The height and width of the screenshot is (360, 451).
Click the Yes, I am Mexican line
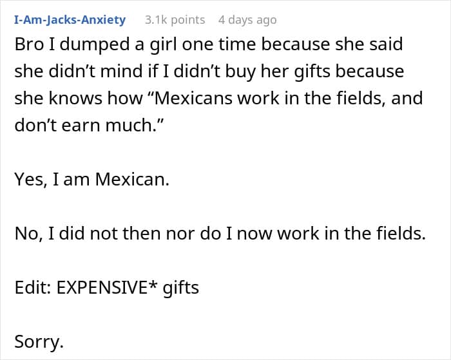pos(91,179)
